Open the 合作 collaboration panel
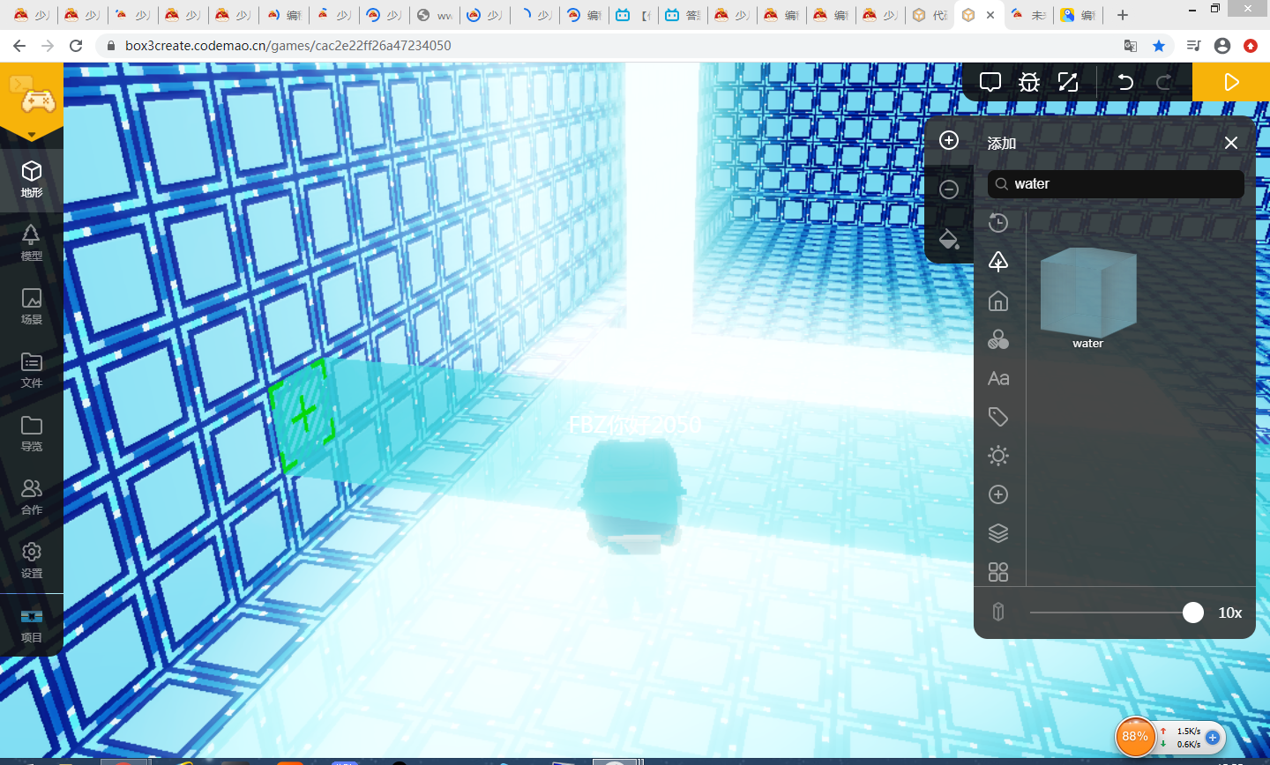The height and width of the screenshot is (765, 1270). (32, 497)
